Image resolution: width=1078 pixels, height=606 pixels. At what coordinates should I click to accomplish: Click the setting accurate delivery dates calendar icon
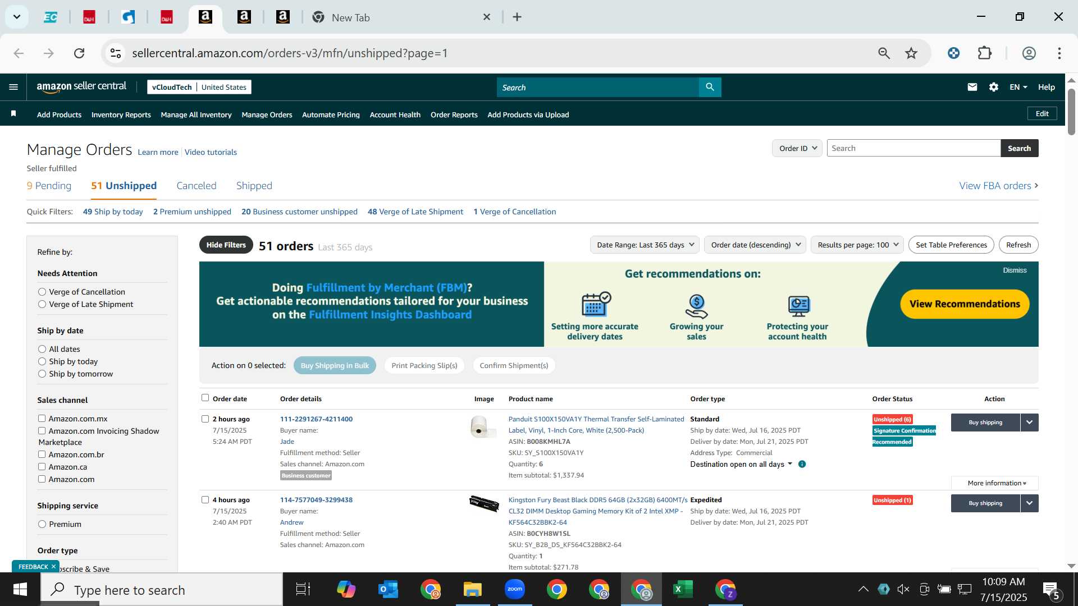point(596,304)
